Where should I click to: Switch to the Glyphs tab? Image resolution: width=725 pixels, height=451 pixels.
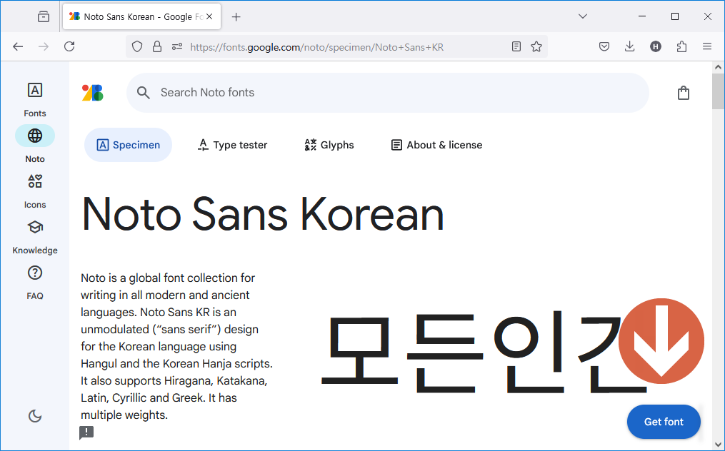point(329,145)
